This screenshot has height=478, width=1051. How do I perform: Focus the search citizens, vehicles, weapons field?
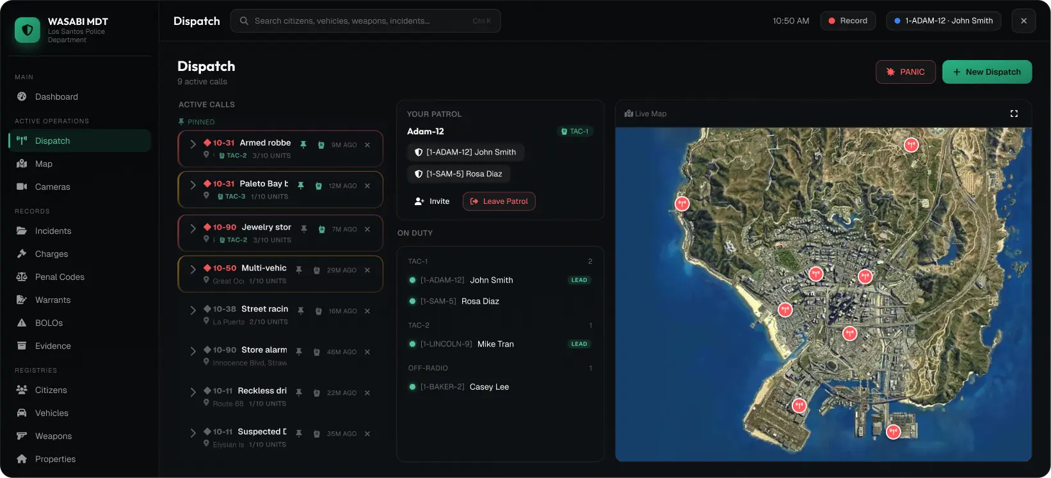click(x=365, y=21)
